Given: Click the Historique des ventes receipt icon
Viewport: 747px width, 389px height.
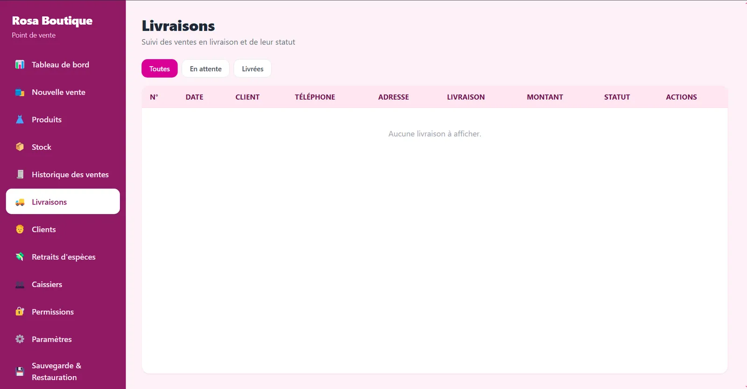Looking at the screenshot, I should pyautogui.click(x=20, y=175).
